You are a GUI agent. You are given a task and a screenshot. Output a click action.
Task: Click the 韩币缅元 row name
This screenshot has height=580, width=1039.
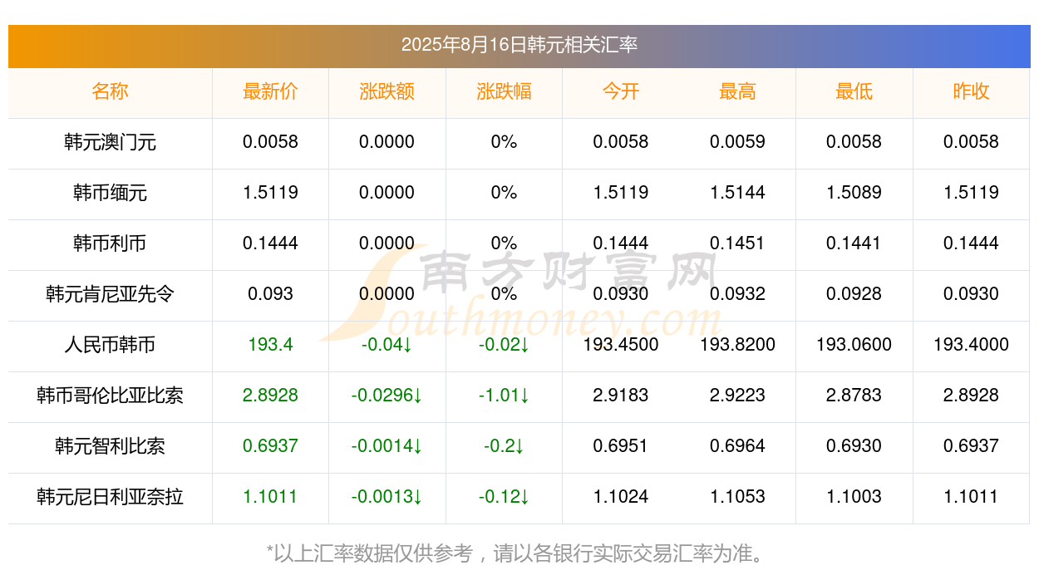(110, 193)
